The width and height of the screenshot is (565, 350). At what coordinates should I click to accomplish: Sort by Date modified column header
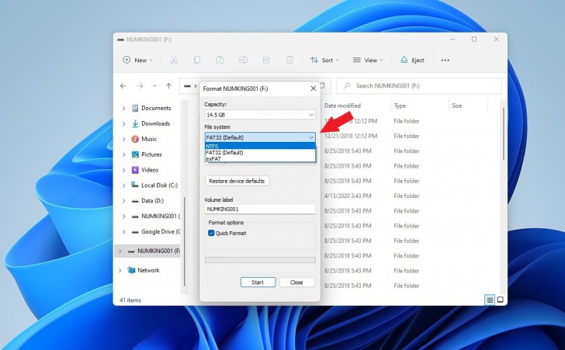click(x=342, y=106)
